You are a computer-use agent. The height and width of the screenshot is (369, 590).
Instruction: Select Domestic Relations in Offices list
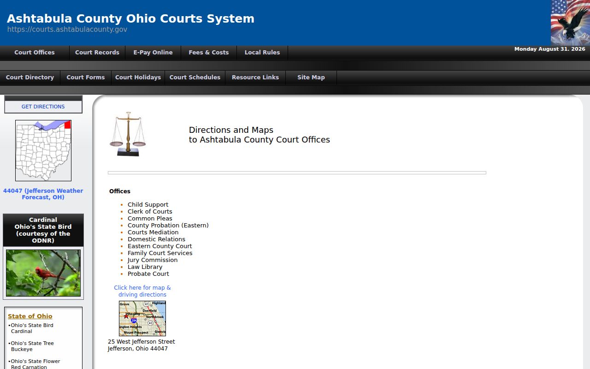pyautogui.click(x=156, y=239)
